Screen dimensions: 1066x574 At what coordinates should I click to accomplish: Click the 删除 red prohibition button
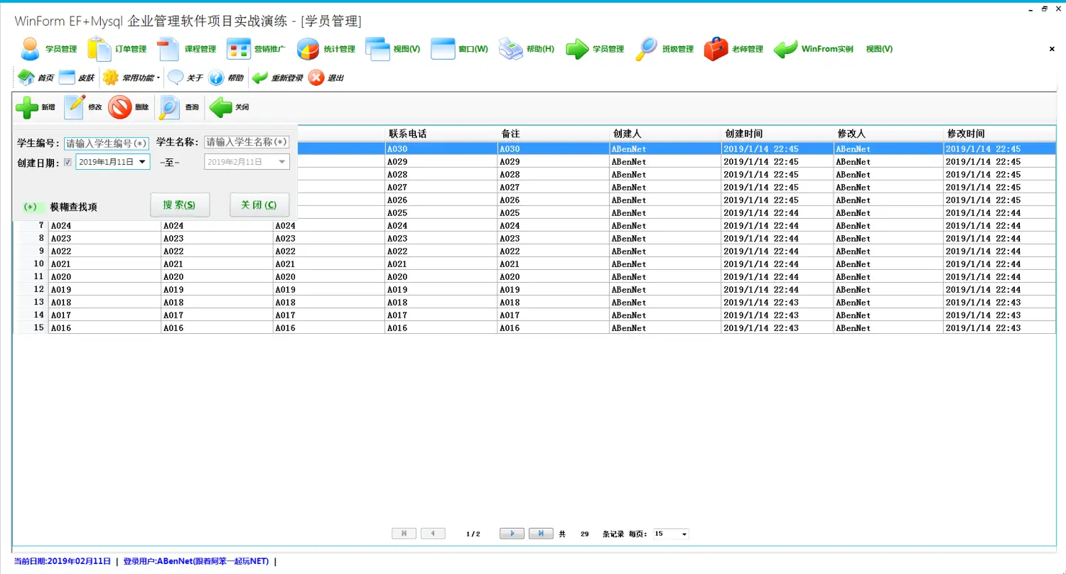coord(129,107)
